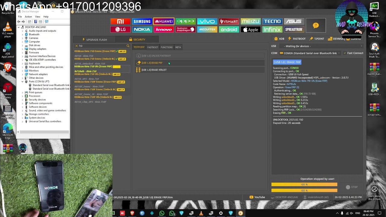Select the Tecno brand logo
386x217 pixels.
272,21
